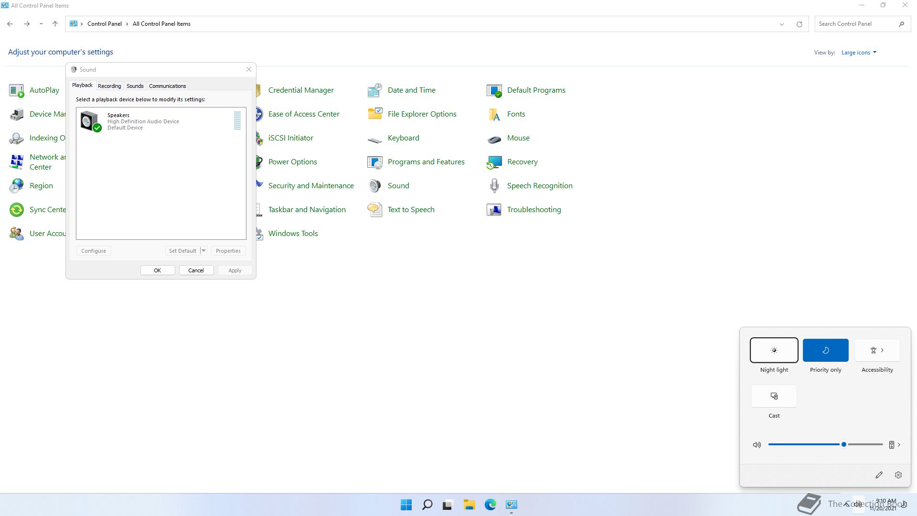Click the Power Options link
The image size is (917, 516).
click(x=292, y=162)
